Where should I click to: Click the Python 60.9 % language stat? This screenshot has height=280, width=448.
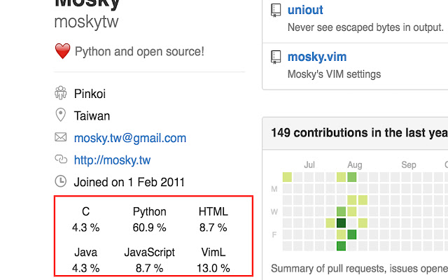(149, 219)
